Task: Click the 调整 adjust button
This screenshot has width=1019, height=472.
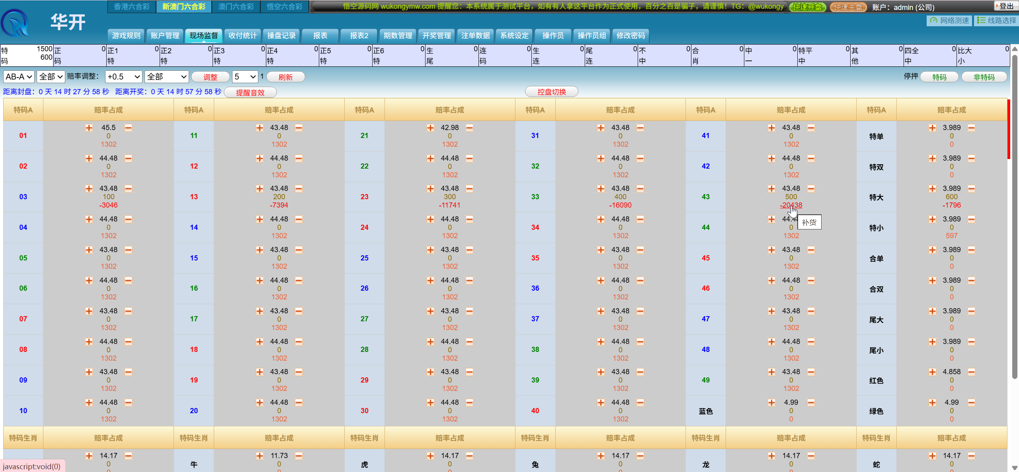Action: coord(210,77)
